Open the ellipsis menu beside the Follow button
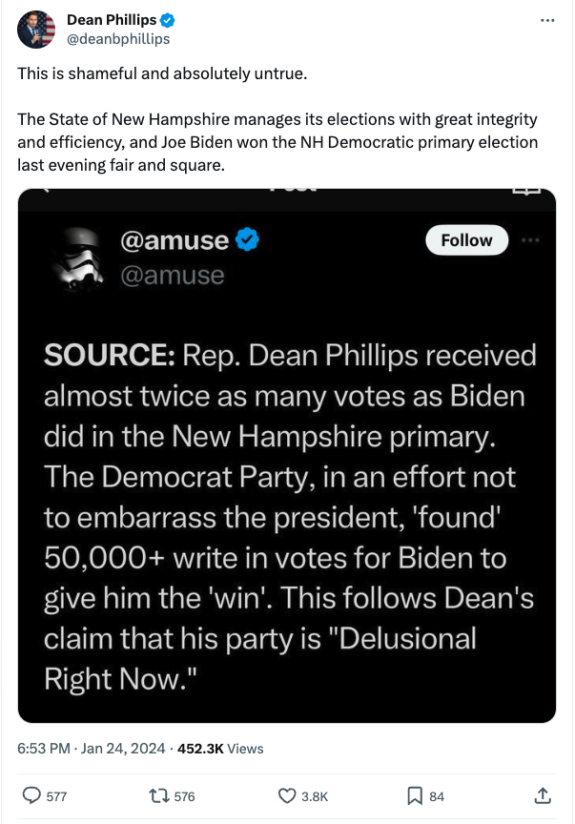Screen dimensions: 575x824 532,239
